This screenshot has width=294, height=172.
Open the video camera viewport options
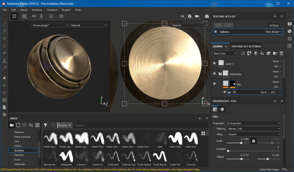tap(197, 17)
